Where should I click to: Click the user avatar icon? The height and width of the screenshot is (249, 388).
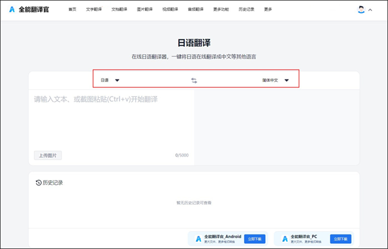pyautogui.click(x=361, y=10)
